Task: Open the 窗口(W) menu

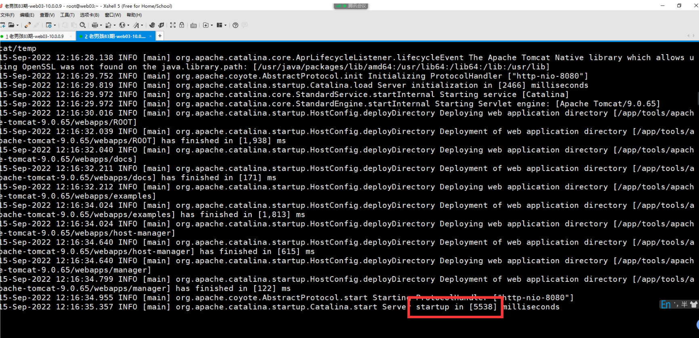Action: [113, 15]
